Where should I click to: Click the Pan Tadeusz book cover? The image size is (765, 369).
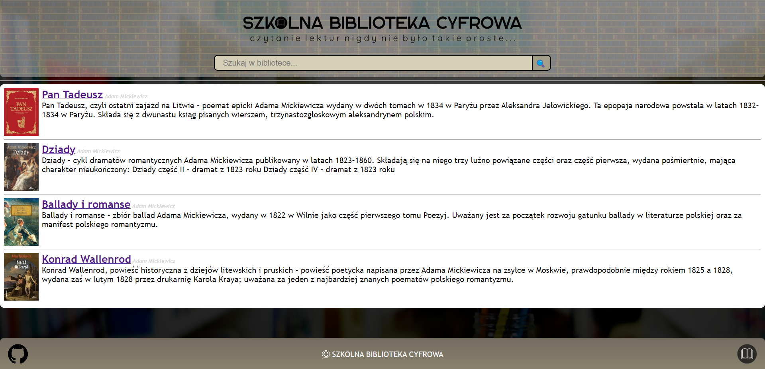[21, 112]
